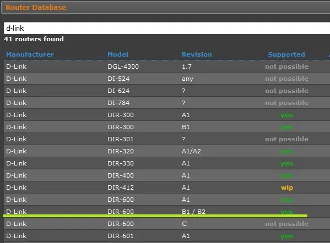Select the DIR-400 model cell
Image resolution: width=330 pixels, height=243 pixels.
click(x=121, y=175)
